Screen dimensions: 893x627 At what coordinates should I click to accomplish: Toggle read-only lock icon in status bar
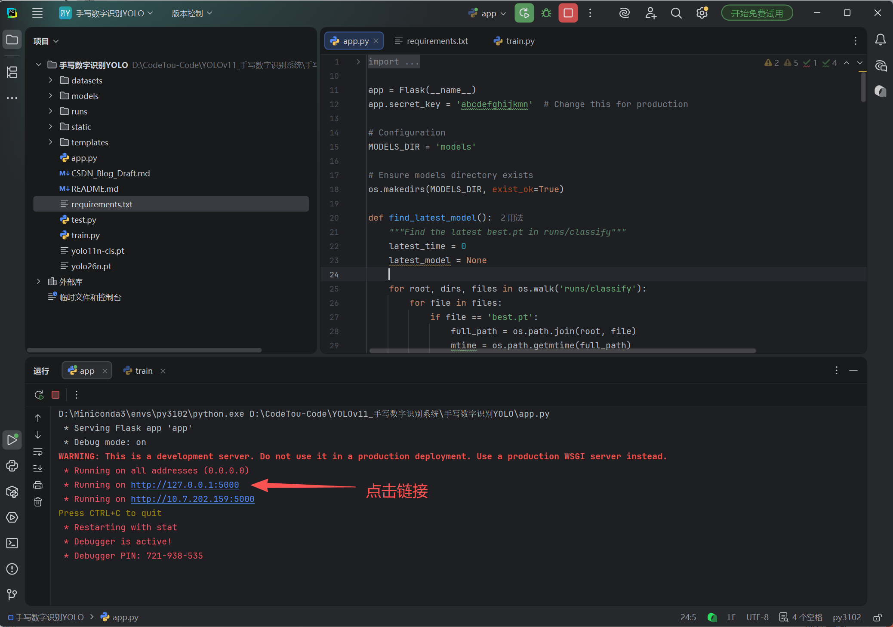point(878,617)
